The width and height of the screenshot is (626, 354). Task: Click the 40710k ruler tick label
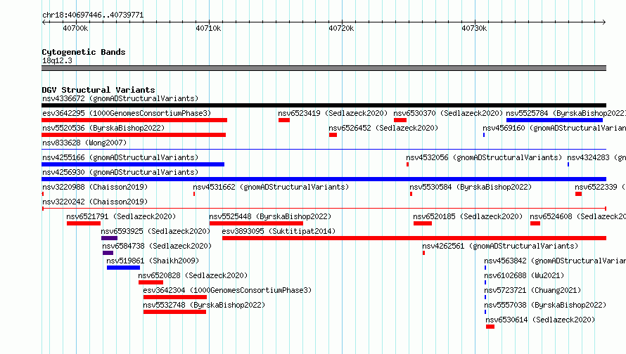[x=208, y=28]
